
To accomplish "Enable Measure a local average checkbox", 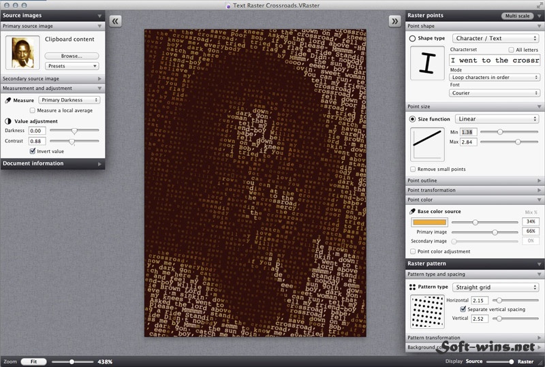I will tap(32, 110).
